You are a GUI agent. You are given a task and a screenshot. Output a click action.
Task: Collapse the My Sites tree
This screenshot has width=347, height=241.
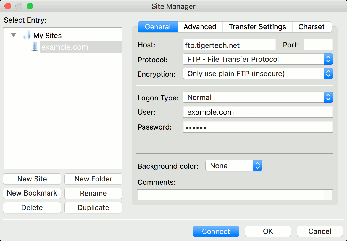tap(13, 35)
